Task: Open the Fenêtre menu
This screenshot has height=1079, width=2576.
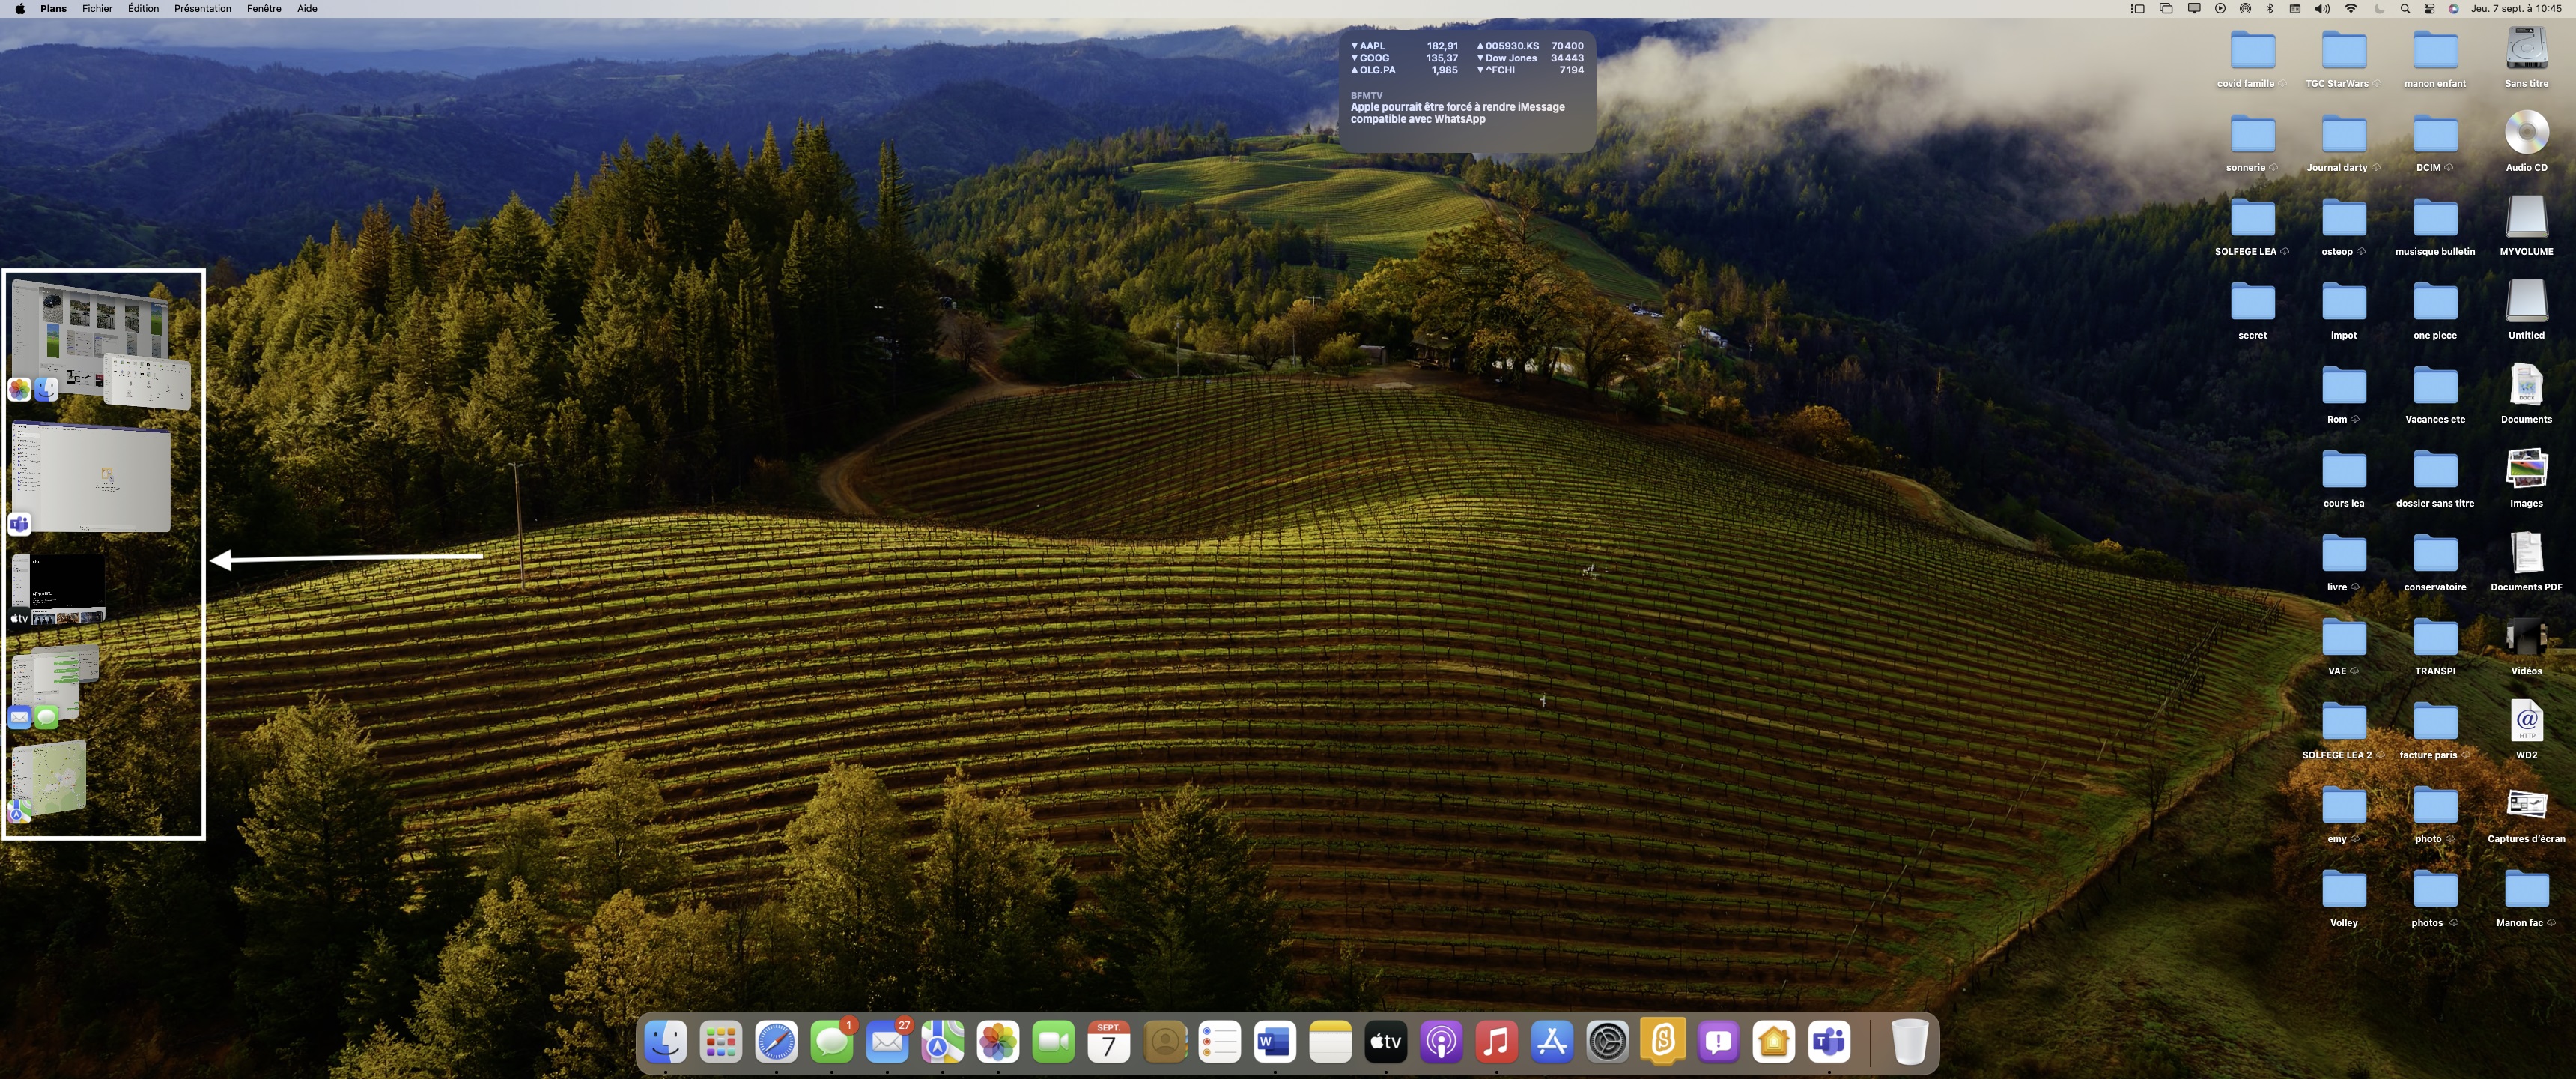Action: pyautogui.click(x=264, y=9)
